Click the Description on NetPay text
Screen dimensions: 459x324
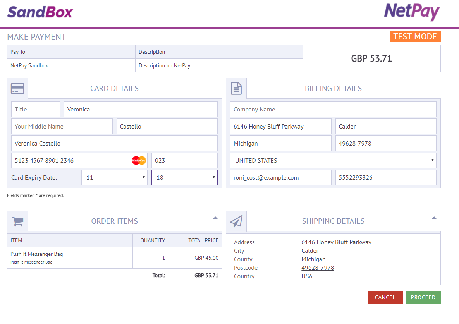[165, 65]
